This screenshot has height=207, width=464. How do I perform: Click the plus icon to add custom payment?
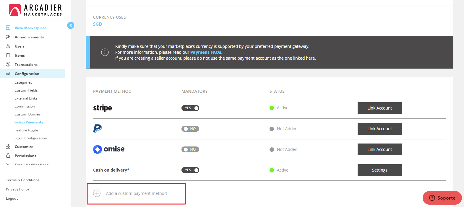[97, 193]
